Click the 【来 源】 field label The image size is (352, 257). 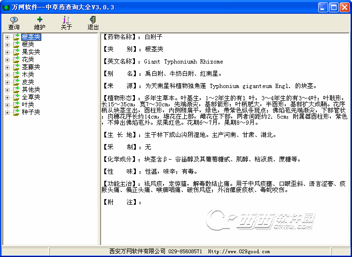(x=120, y=86)
